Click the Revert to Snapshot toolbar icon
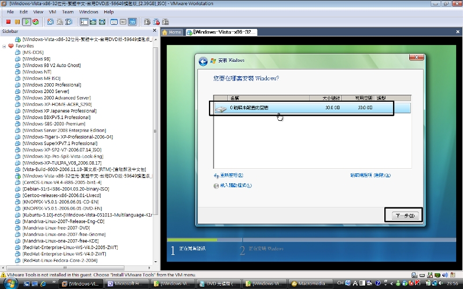Screen dimensions: 463x289 60,22
